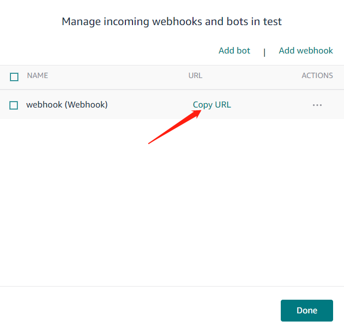The height and width of the screenshot is (333, 344).
Task: Click the NAME column header
Action: coord(38,76)
